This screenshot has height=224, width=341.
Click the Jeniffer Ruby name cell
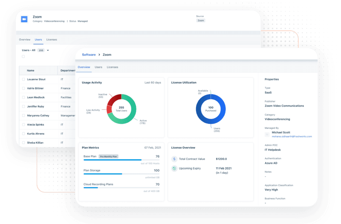tap(35, 107)
